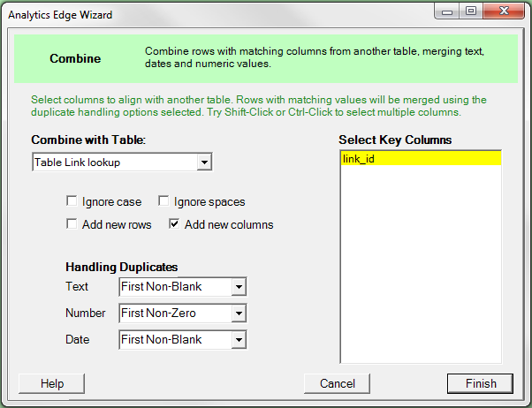Viewport: 532px width, 408px height.
Task: Expand the Text duplicates handling dropdown
Action: 238,287
